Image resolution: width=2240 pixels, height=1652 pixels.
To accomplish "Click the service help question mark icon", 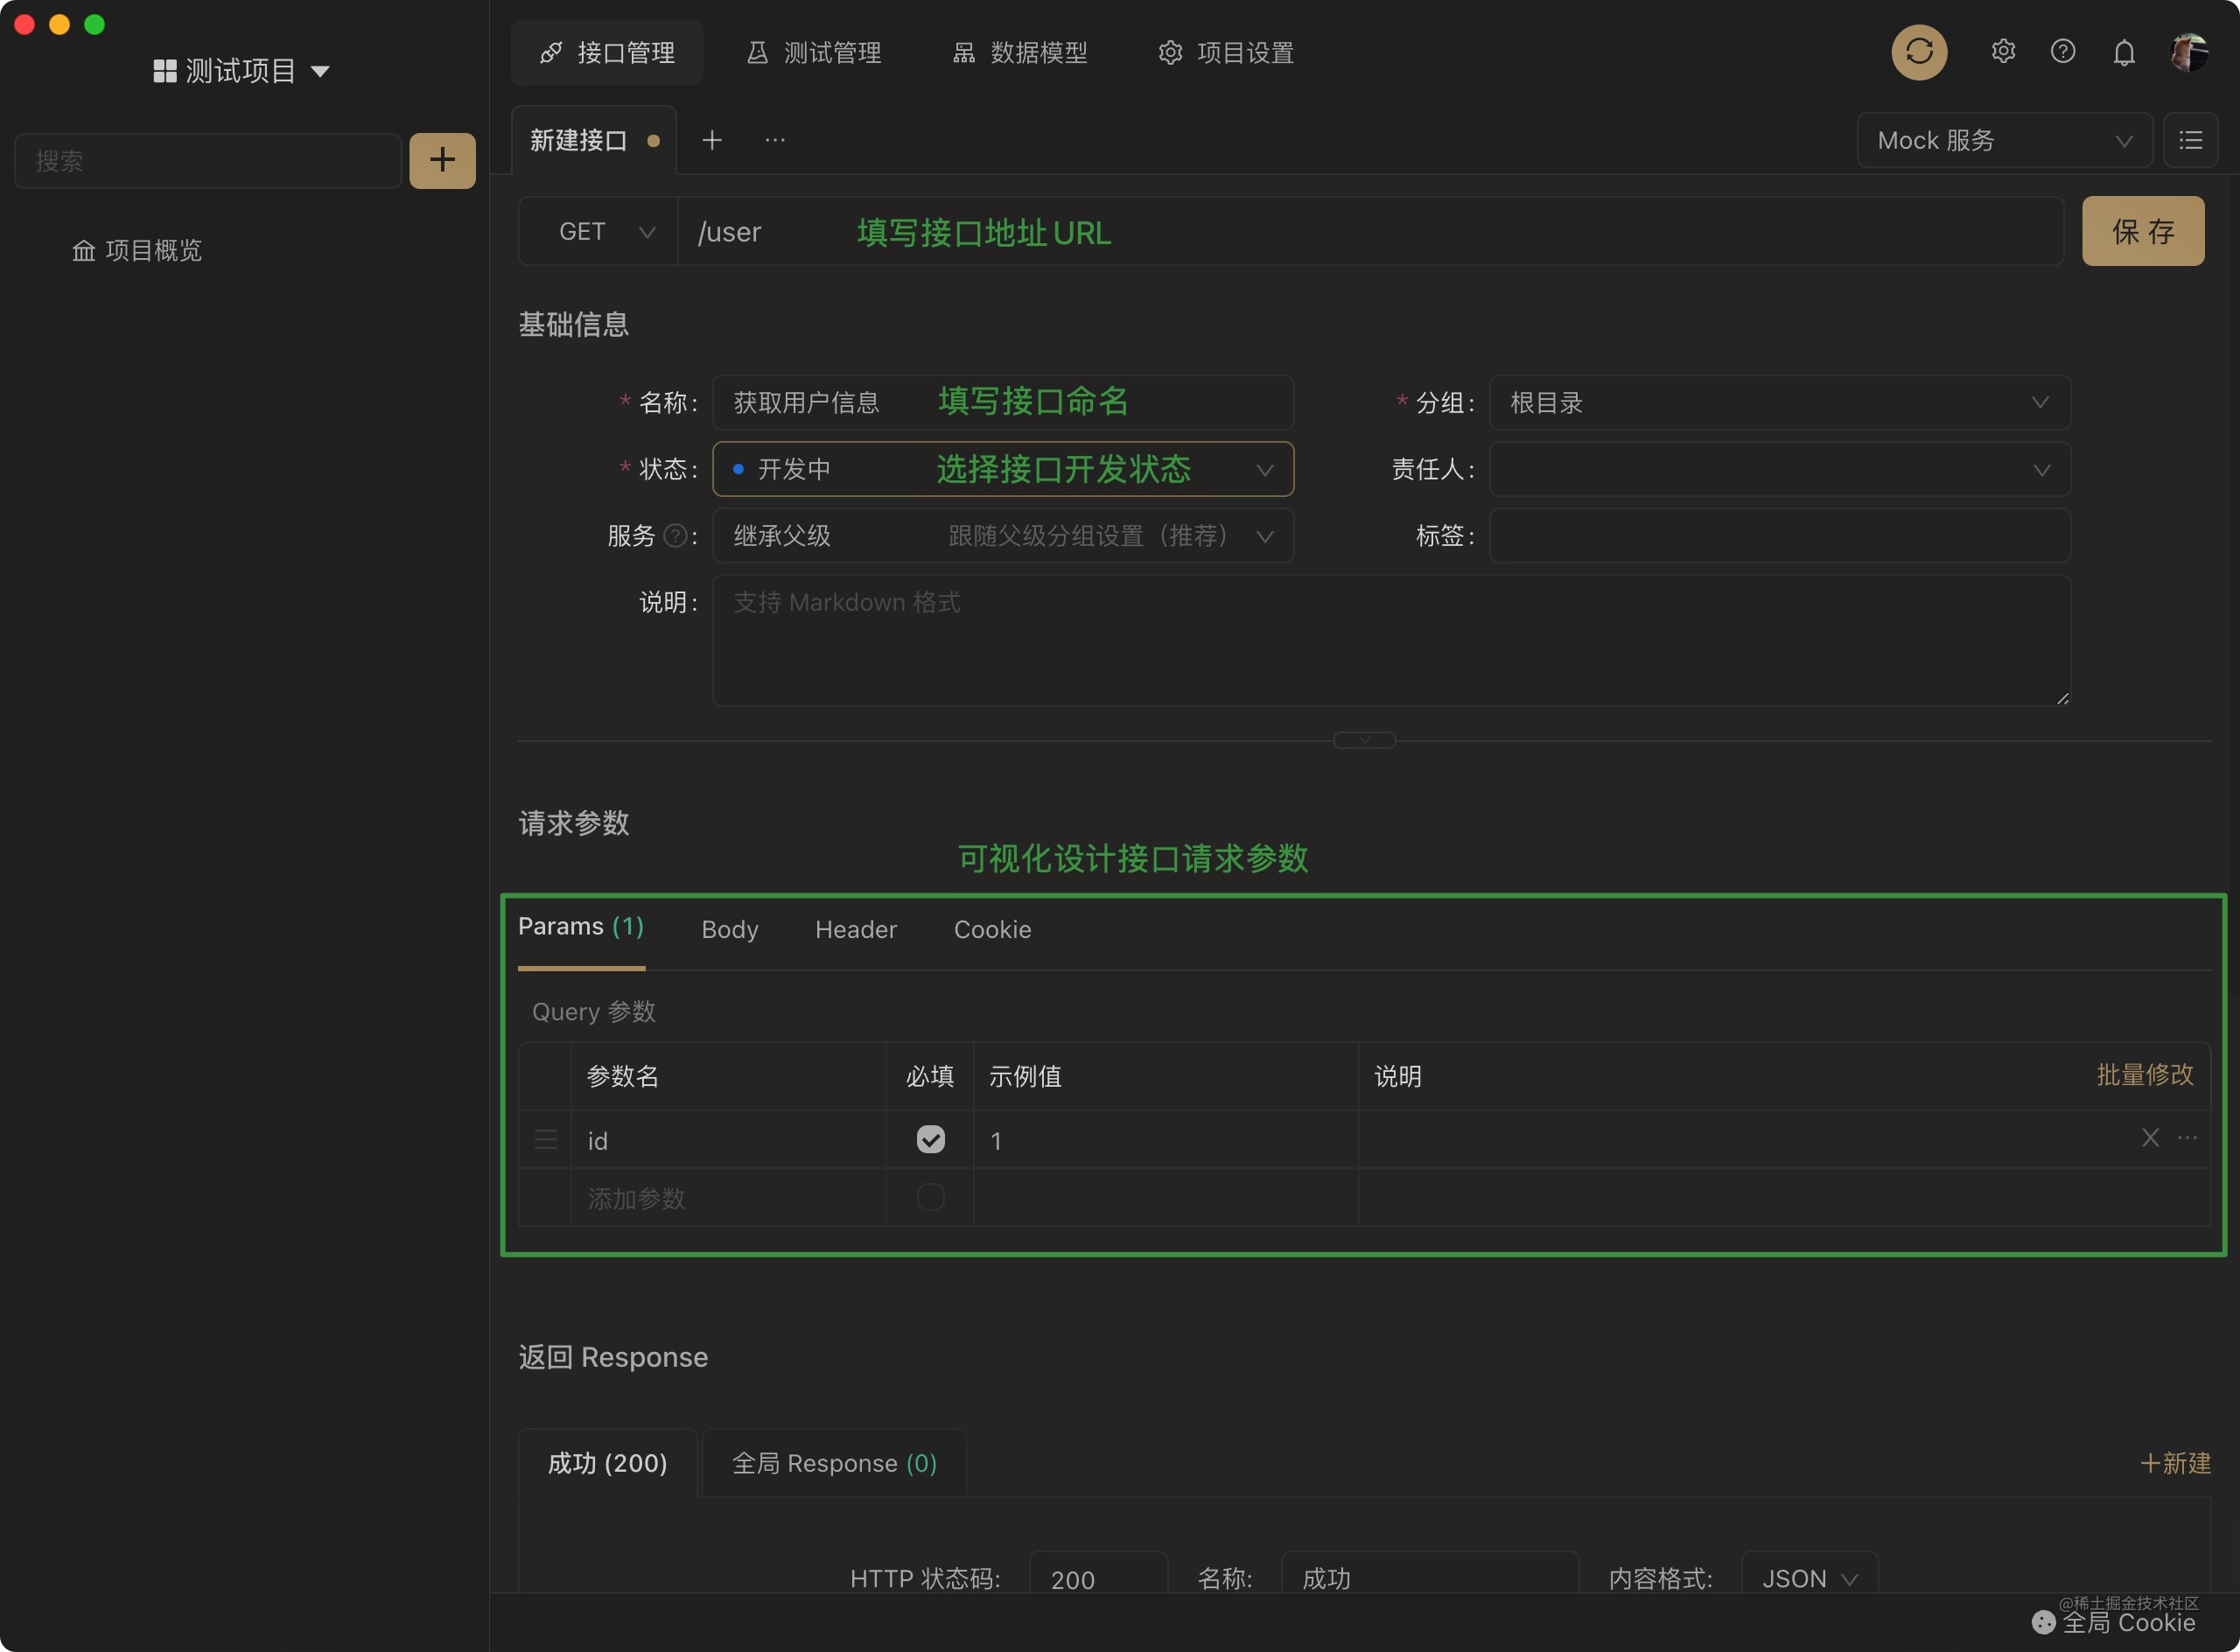I will pyautogui.click(x=676, y=536).
